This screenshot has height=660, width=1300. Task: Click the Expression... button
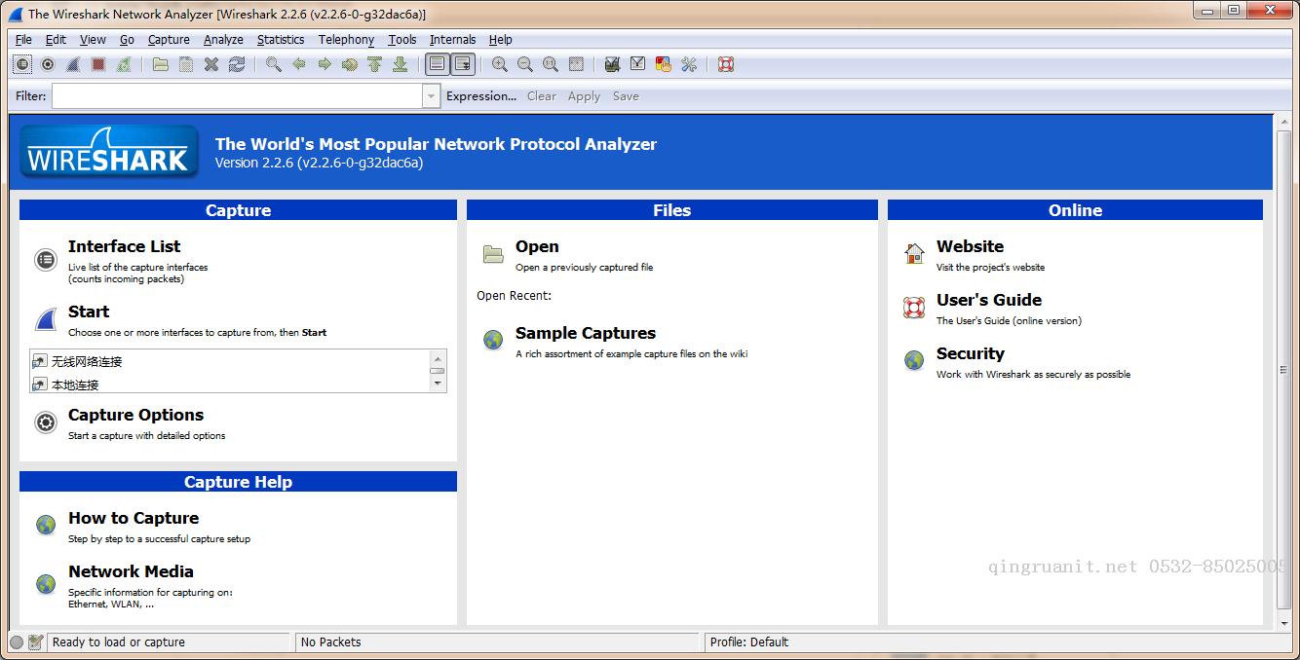[481, 96]
